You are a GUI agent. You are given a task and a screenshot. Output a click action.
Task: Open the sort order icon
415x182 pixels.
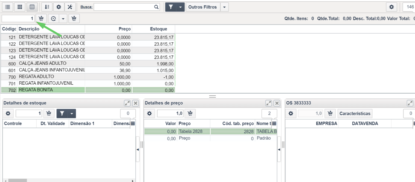pos(47,7)
